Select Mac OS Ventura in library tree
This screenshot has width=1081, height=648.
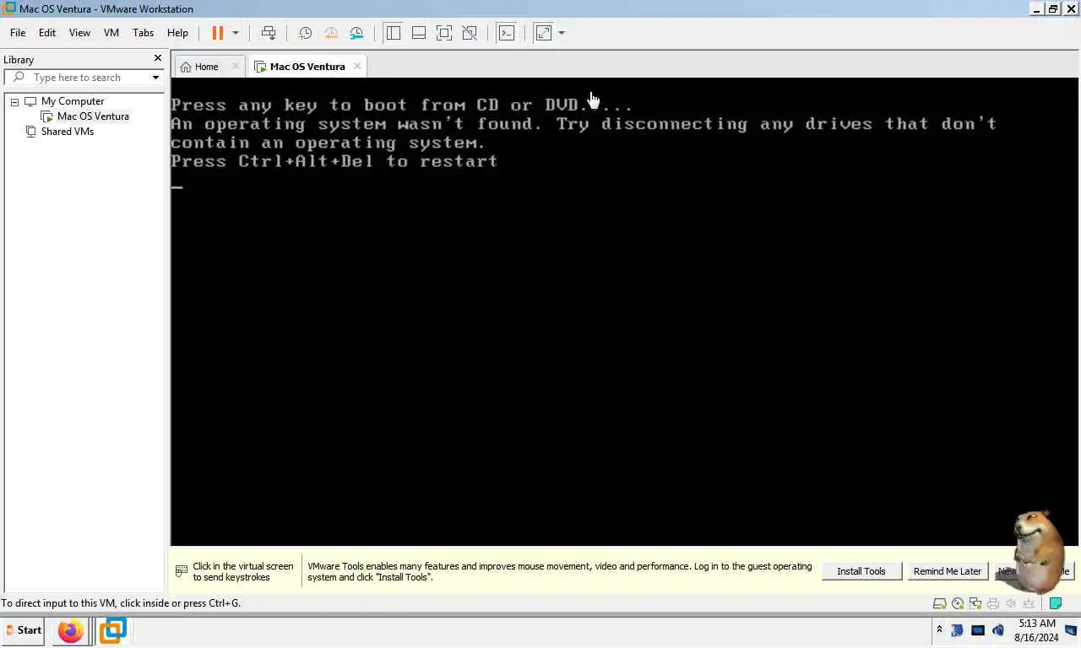pos(93,116)
